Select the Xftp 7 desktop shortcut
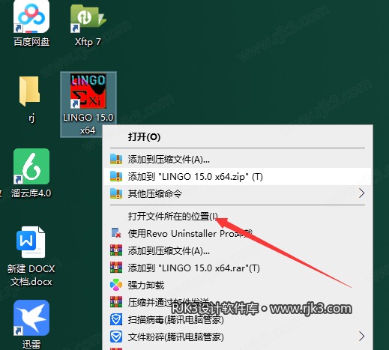The image size is (389, 350). click(x=88, y=24)
